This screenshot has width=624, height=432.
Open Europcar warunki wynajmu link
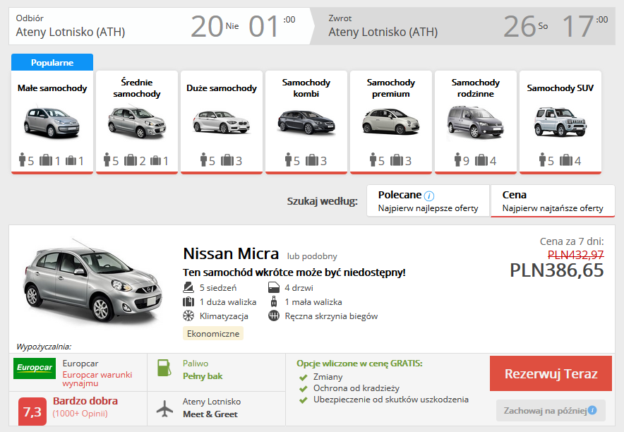pyautogui.click(x=97, y=380)
